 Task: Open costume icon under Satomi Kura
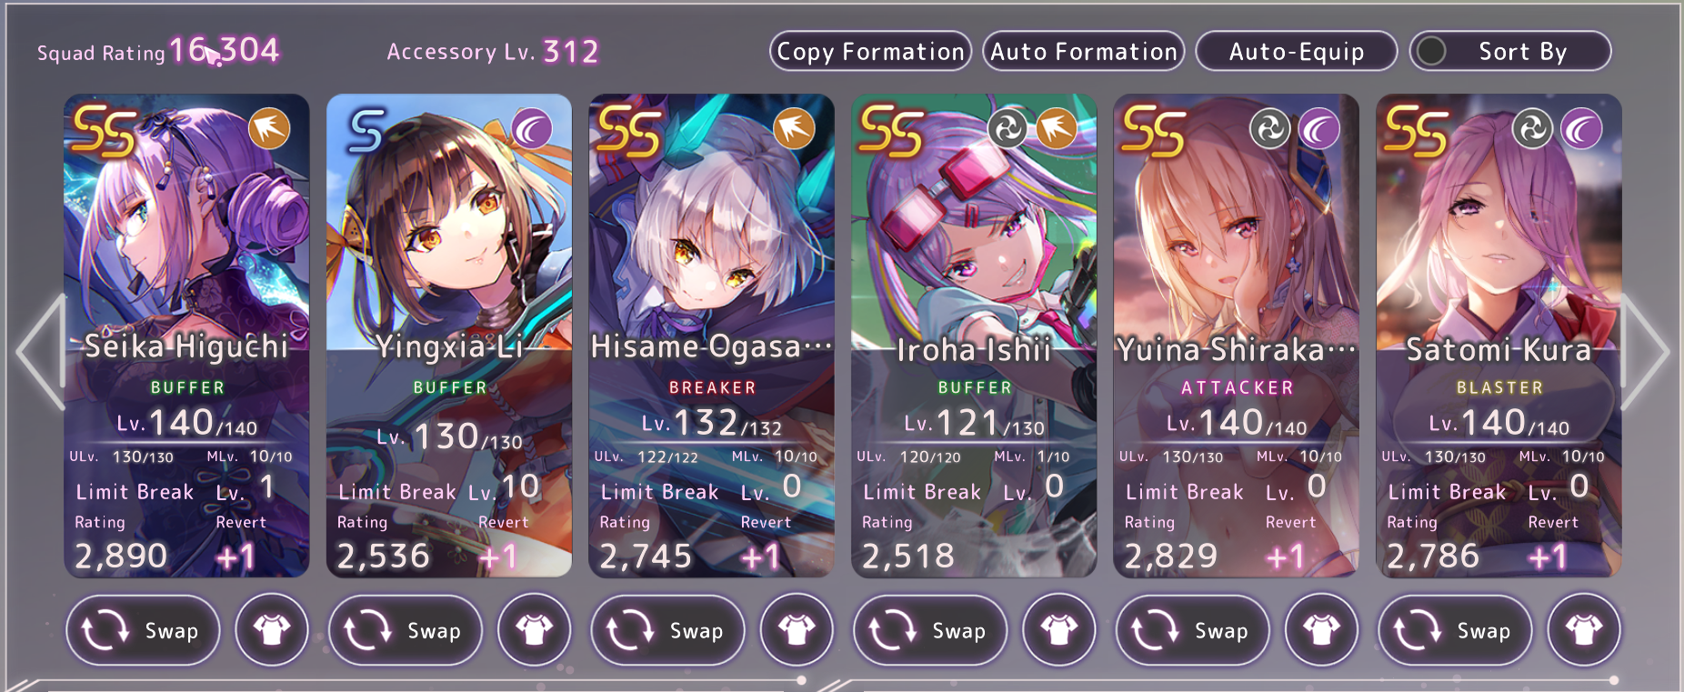pyautogui.click(x=1584, y=629)
